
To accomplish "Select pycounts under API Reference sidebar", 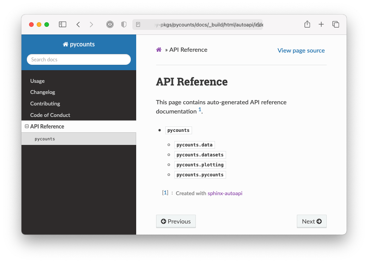I will click(x=45, y=139).
